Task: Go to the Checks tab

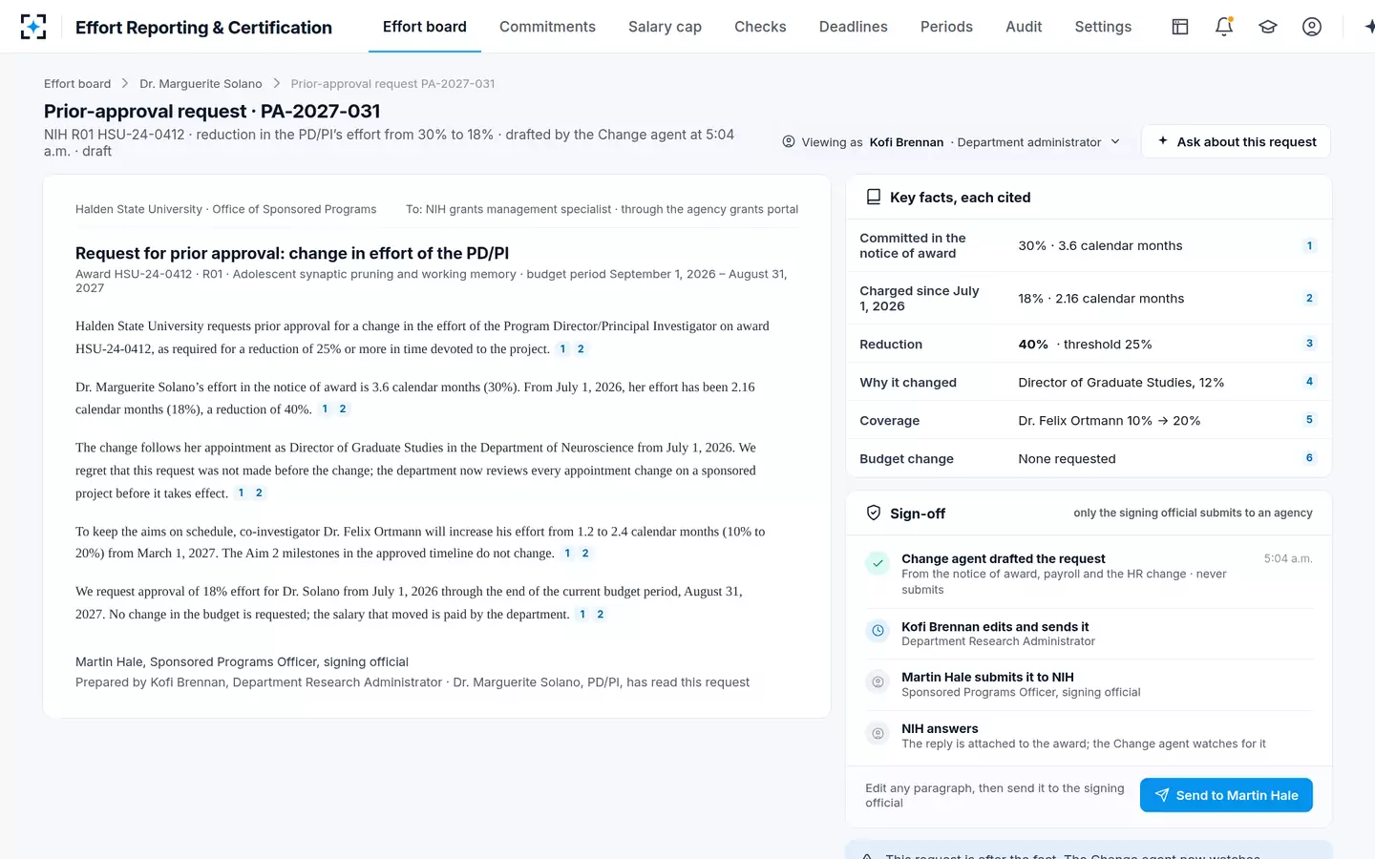Action: (760, 27)
